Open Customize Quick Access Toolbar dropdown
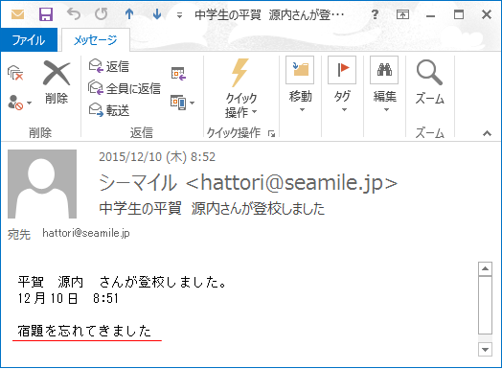 point(179,15)
